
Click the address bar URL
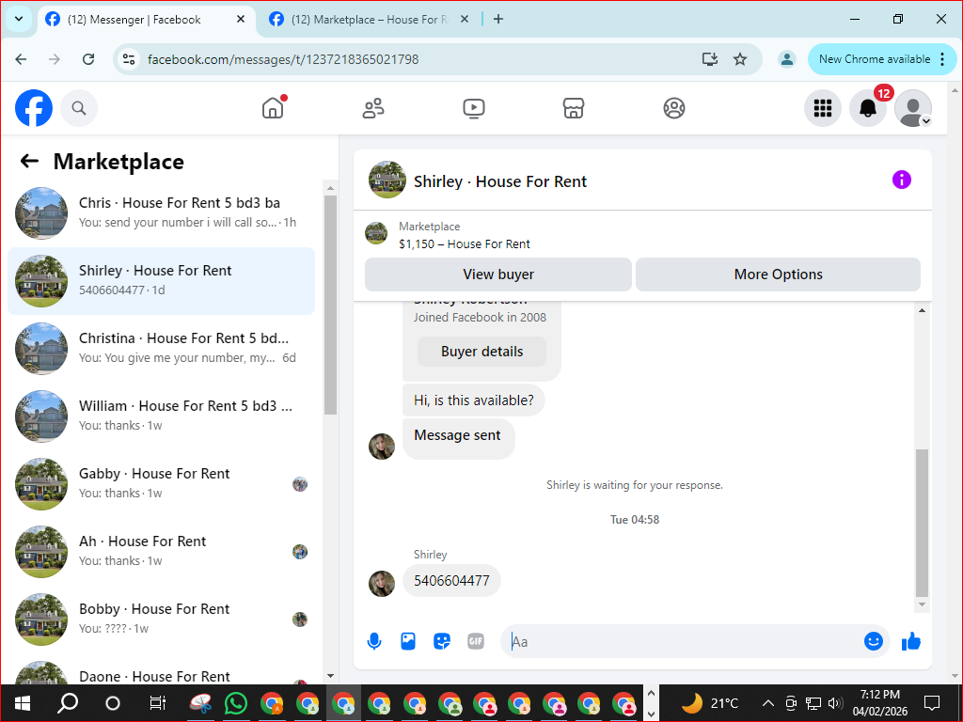tap(283, 59)
